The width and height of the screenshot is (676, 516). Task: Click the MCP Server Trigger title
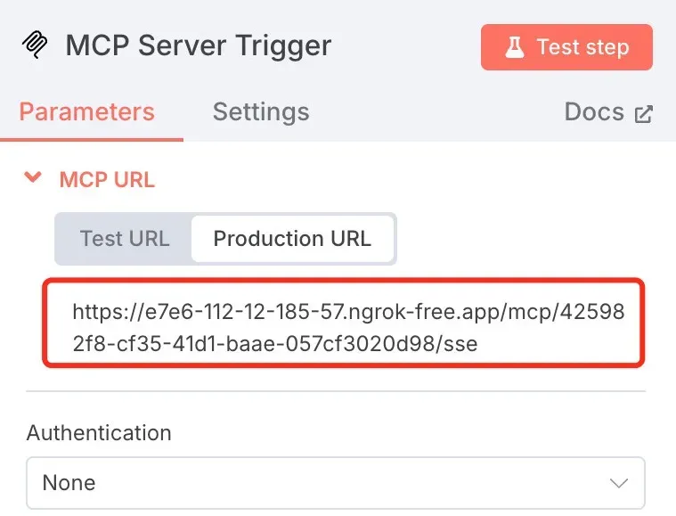click(x=199, y=45)
